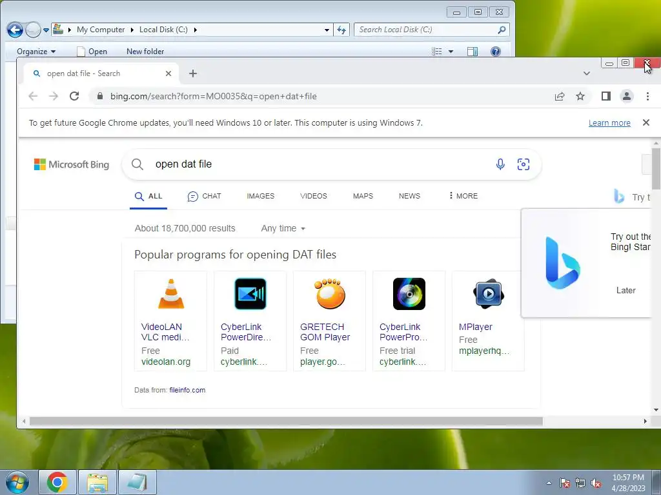661x495 pixels.
Task: Click the Explorer back button
Action: (x=15, y=30)
